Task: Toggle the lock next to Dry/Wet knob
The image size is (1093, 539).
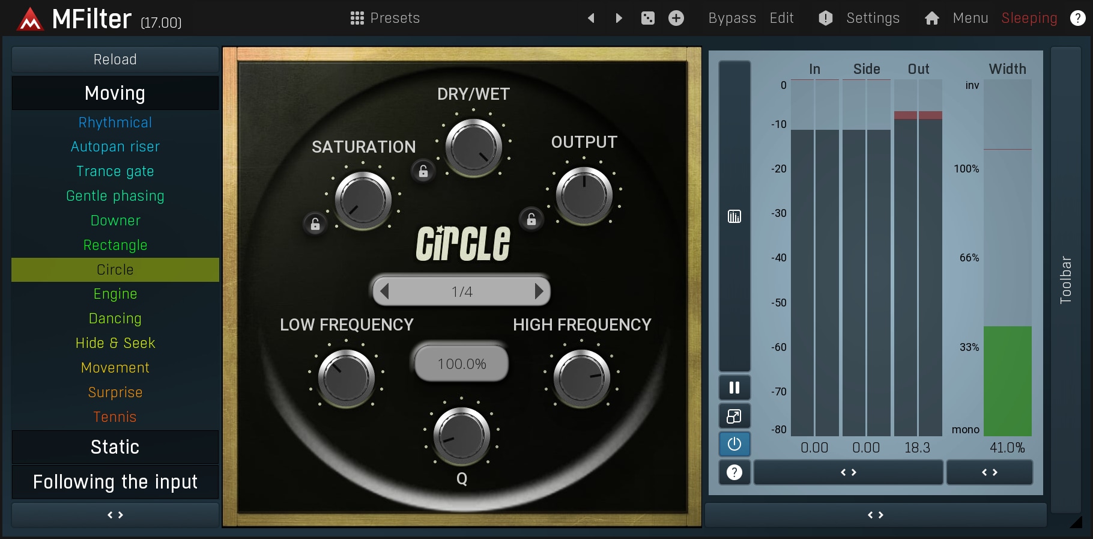Action: 423,172
